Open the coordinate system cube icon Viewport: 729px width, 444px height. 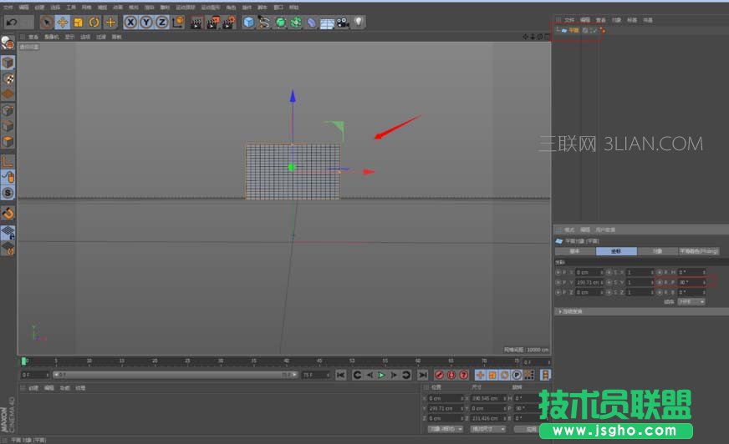[178, 22]
